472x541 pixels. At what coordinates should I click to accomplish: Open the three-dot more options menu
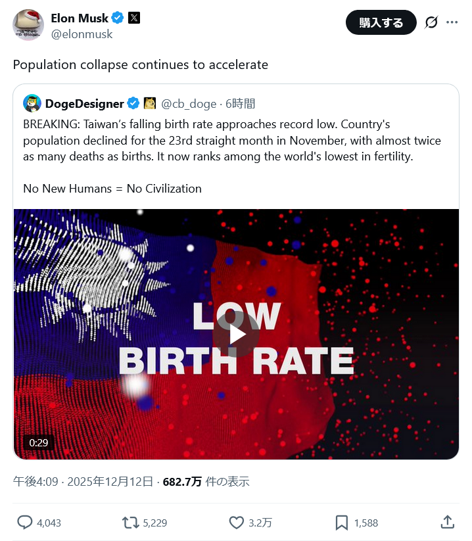(x=452, y=22)
